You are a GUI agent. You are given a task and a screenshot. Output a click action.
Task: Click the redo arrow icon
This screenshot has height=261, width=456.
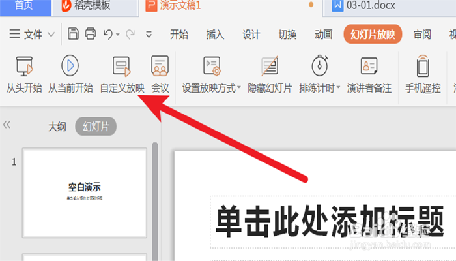click(x=130, y=35)
